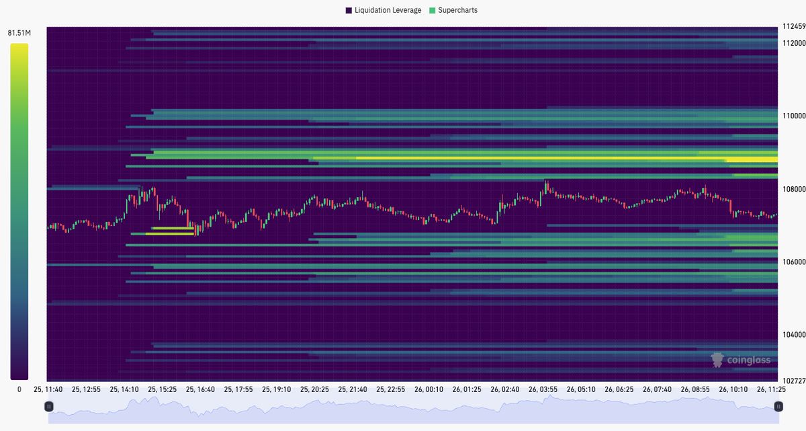Click the 26, 03:55 time label
Screen dimensions: 806x431
(x=543, y=389)
